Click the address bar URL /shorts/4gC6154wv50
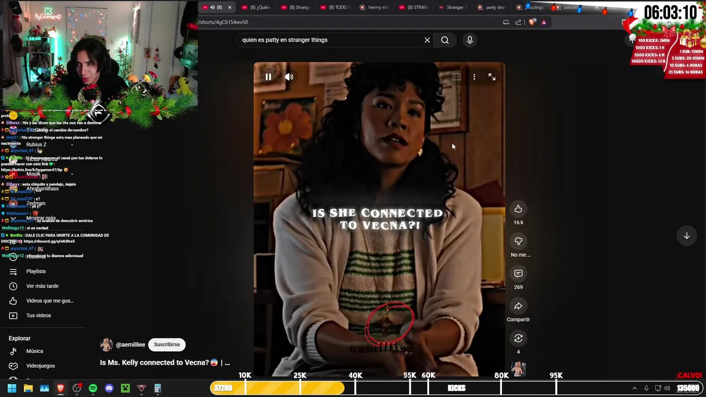 coord(223,22)
